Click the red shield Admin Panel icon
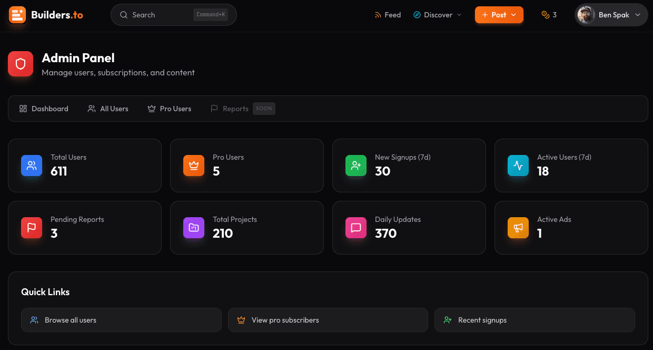Screen dimensions: 653x350 (x=21, y=64)
